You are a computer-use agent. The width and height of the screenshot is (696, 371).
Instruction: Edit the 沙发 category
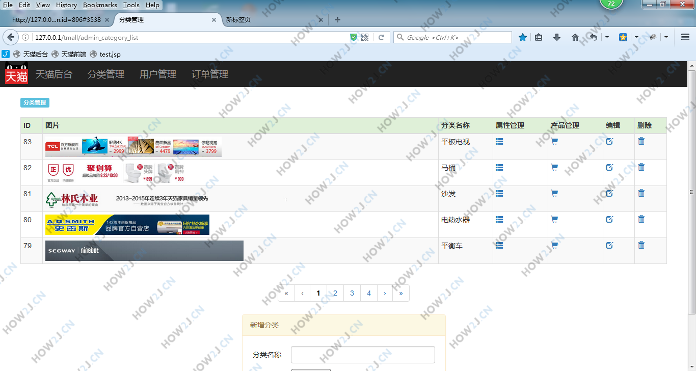(x=609, y=193)
